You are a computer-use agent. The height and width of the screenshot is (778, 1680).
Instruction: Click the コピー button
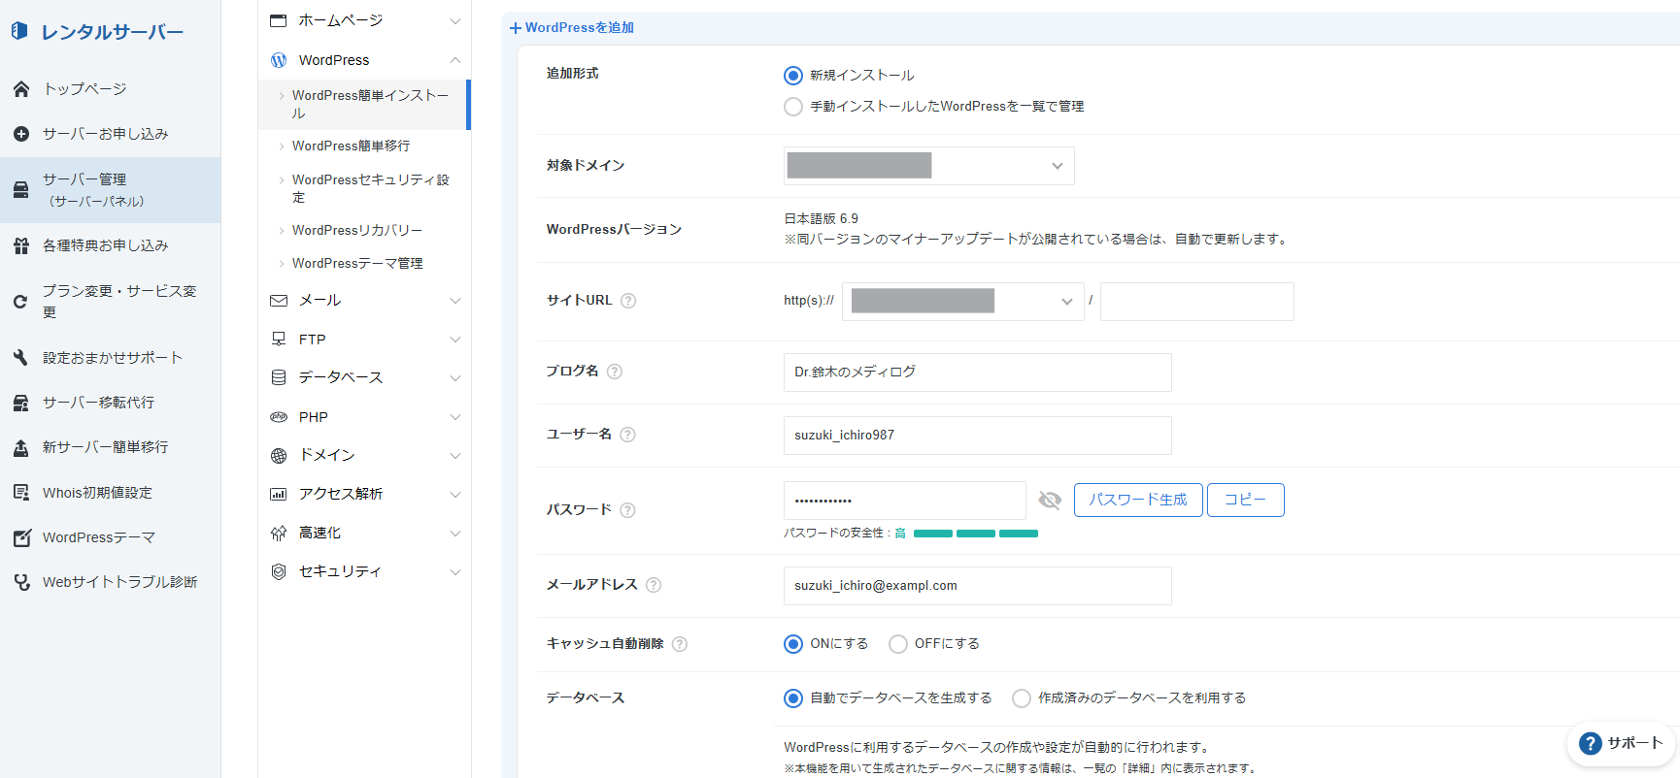point(1246,500)
